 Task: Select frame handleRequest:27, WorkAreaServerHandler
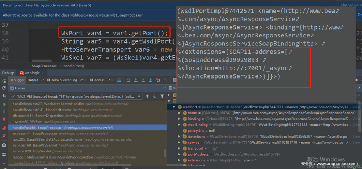point(87,104)
